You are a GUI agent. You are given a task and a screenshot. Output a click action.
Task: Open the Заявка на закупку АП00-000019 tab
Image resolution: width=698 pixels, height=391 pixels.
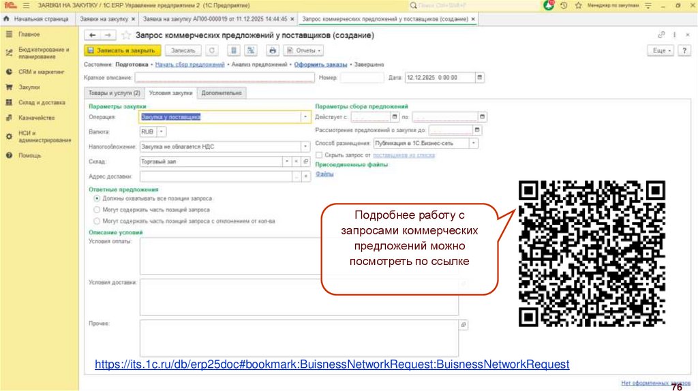(x=215, y=18)
